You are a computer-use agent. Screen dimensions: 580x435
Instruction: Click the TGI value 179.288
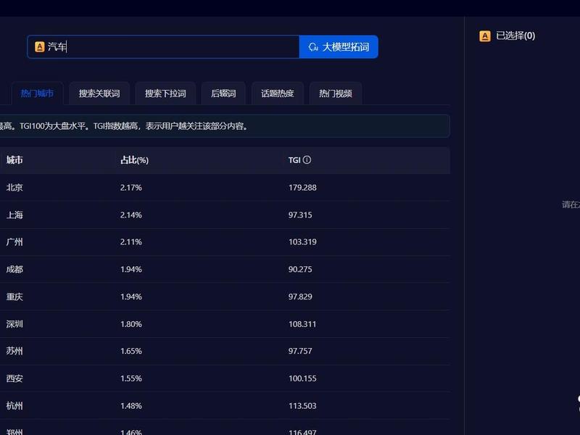[x=302, y=188]
